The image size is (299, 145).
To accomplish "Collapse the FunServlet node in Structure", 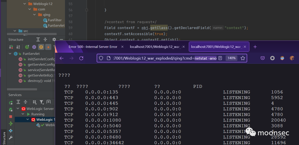I will pyautogui.click(x=10, y=54).
